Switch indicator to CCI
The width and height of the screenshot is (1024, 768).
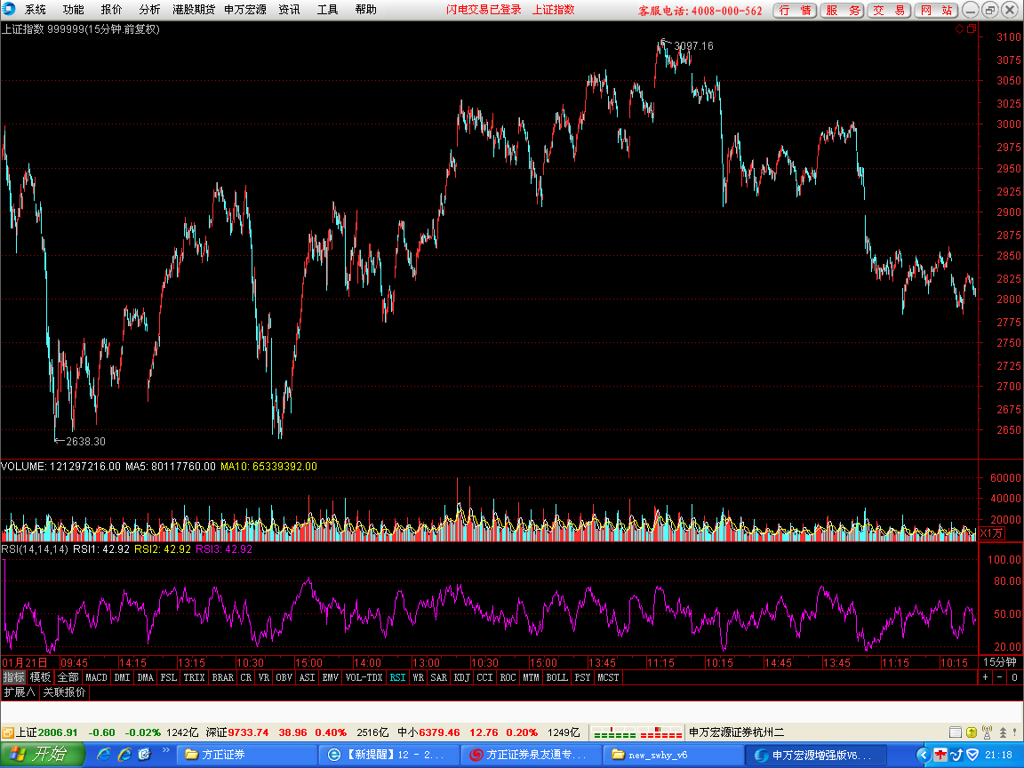(x=484, y=677)
